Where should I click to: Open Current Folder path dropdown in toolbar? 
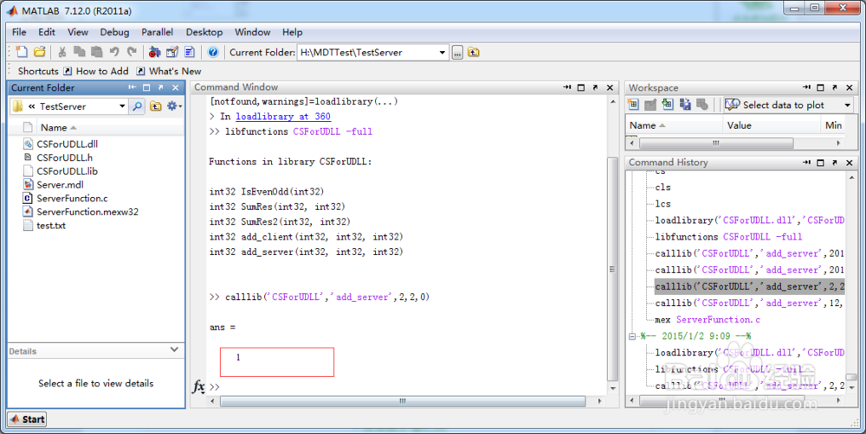pos(443,53)
